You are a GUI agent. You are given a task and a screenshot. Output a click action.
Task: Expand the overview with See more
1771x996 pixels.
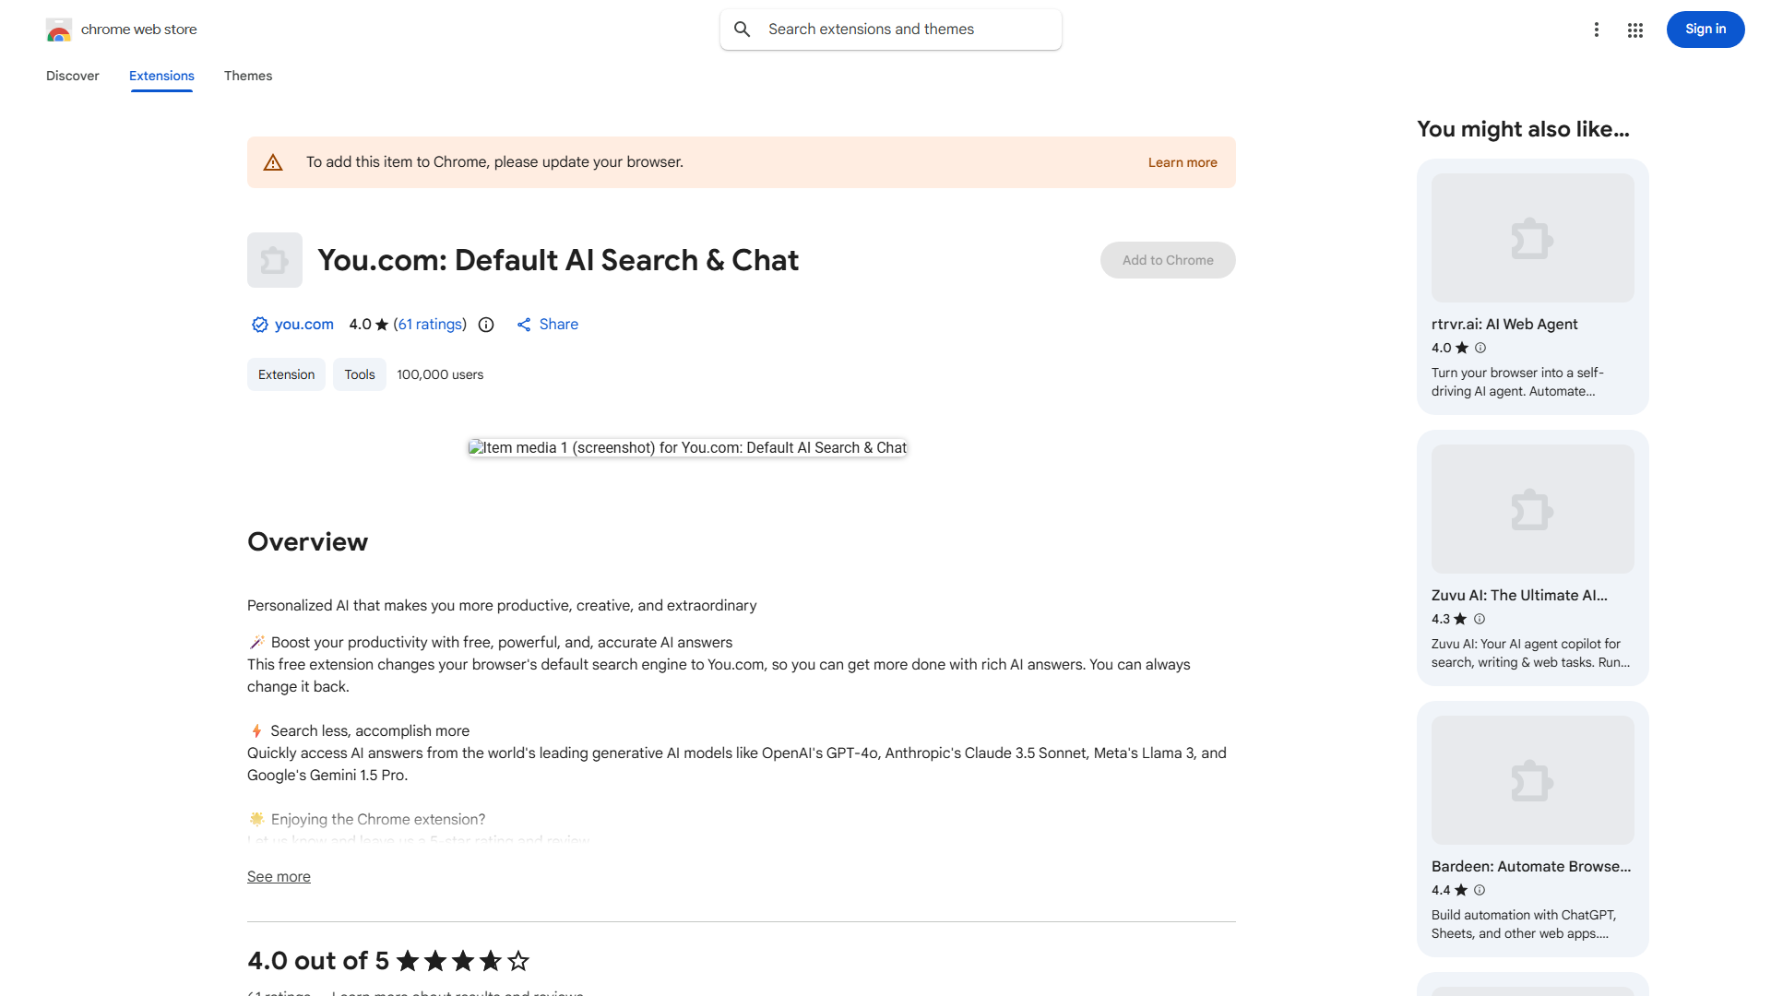tap(279, 876)
